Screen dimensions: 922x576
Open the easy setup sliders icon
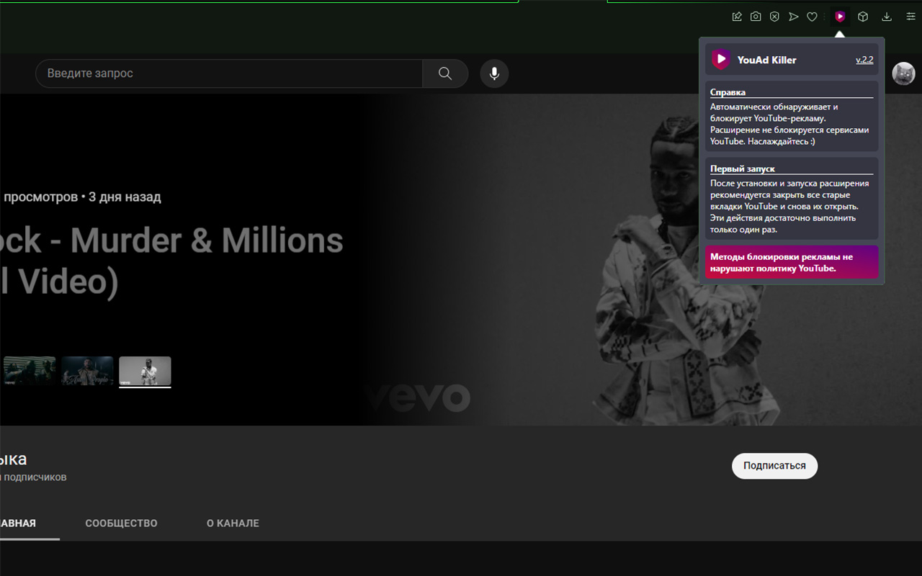coord(910,17)
